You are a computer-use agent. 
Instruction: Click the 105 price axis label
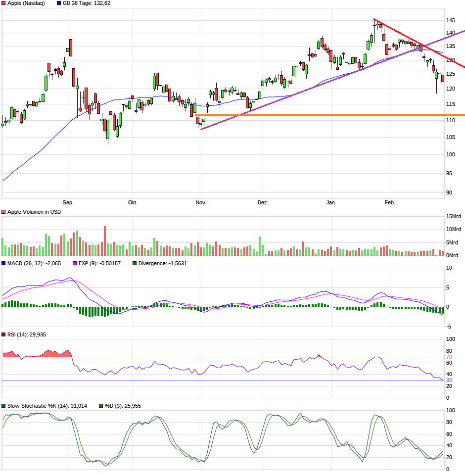click(x=451, y=137)
